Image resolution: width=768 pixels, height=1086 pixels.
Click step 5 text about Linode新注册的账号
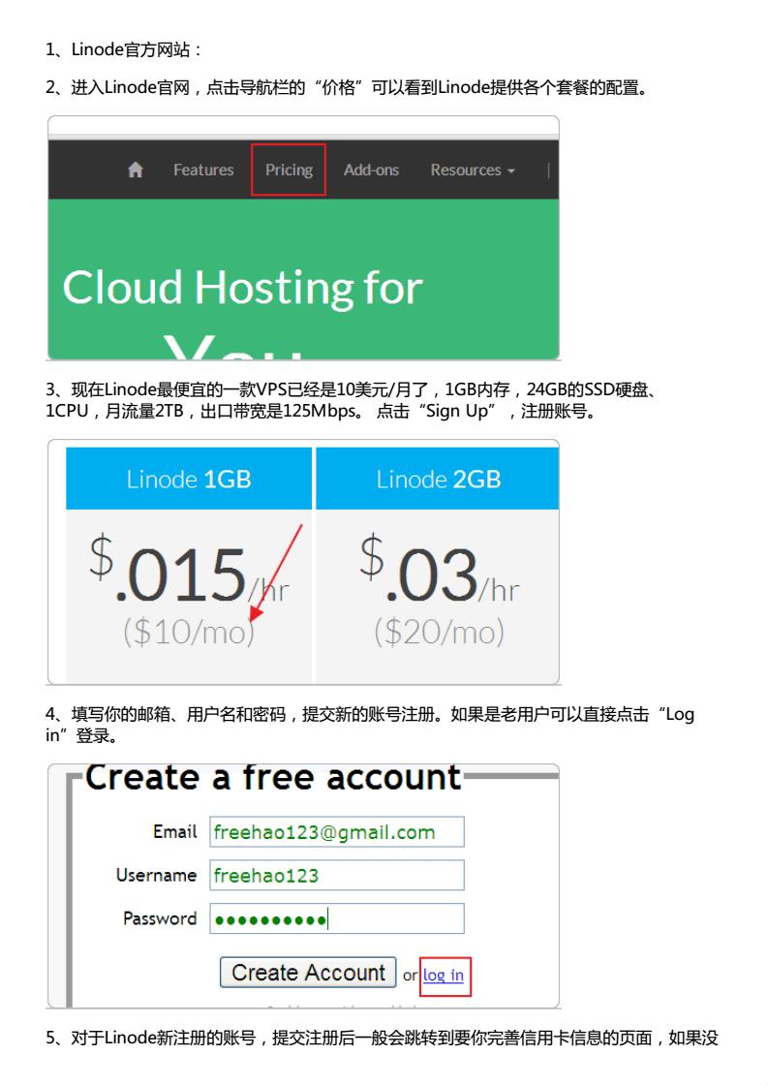tap(383, 1038)
